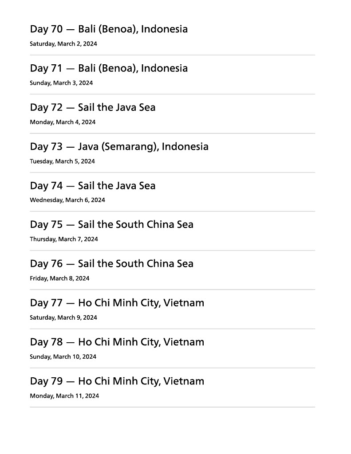Click the date Saturday, March 2, 2024
351x454 pixels.
click(x=63, y=44)
